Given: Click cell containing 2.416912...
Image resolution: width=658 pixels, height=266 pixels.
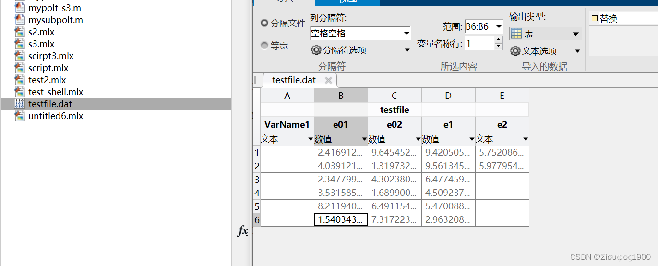Looking at the screenshot, I should [x=341, y=153].
